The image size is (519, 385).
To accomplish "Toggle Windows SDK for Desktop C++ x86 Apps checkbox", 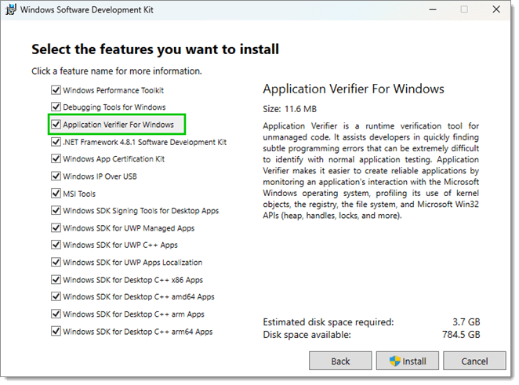I will 56,280.
